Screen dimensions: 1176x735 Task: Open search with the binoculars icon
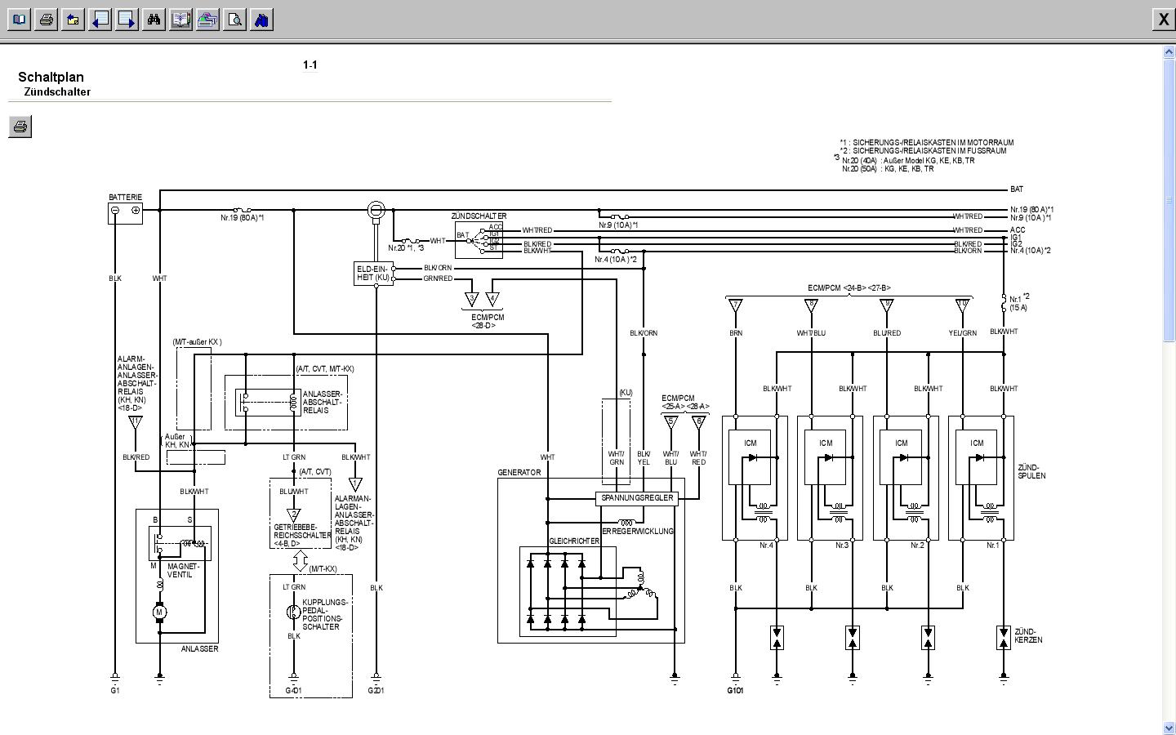(x=154, y=20)
